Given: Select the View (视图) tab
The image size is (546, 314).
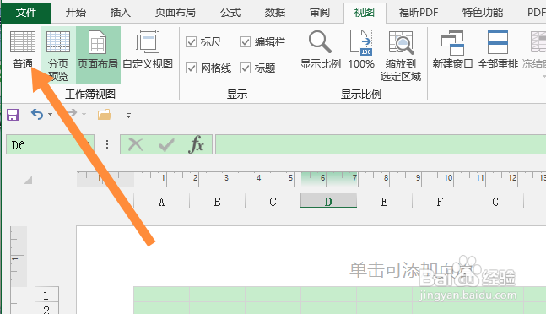Looking at the screenshot, I should 365,13.
